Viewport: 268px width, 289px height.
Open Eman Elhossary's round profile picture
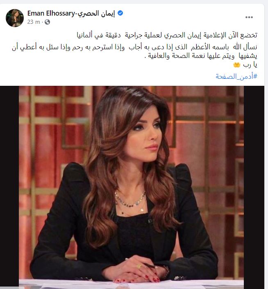click(x=15, y=18)
